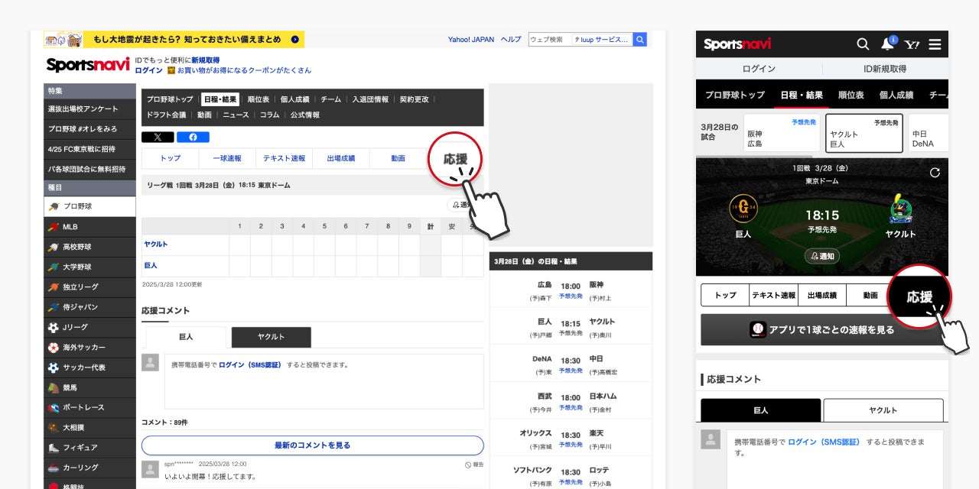
Task: Select 大学野球 in the sidebar
Action: pos(89,267)
